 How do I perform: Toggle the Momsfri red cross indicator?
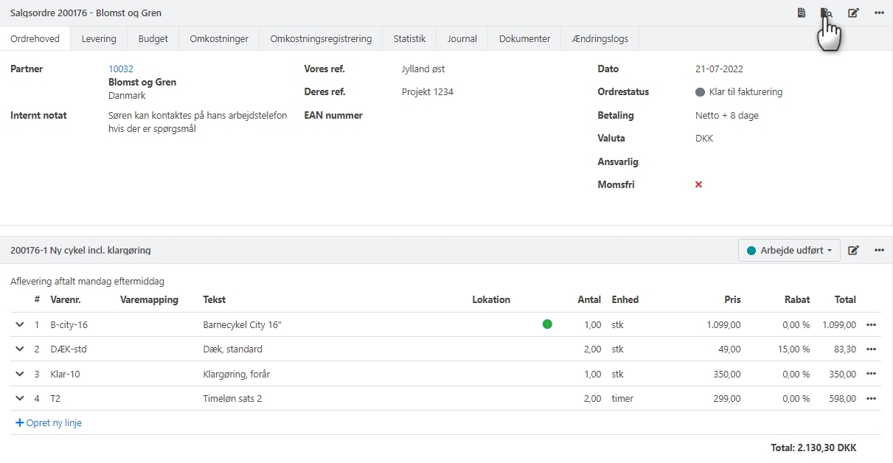(698, 185)
